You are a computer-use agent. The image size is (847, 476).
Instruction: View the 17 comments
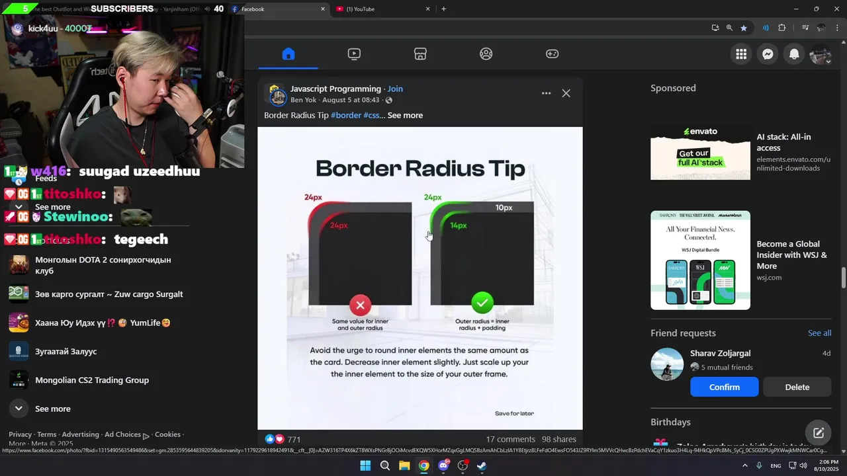point(510,439)
